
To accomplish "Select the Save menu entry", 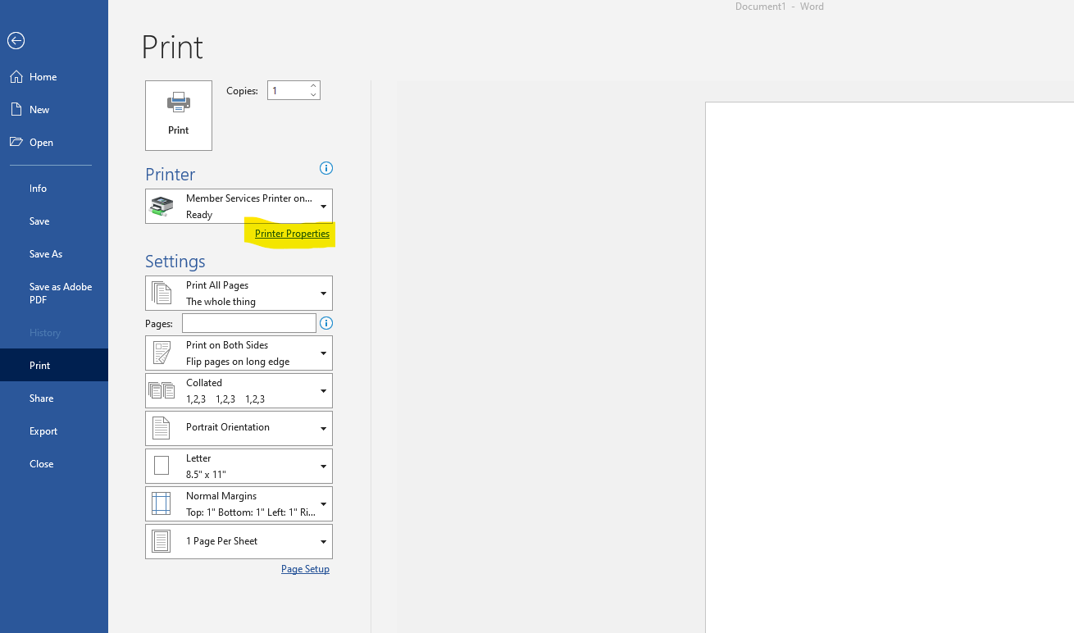I will click(x=54, y=221).
